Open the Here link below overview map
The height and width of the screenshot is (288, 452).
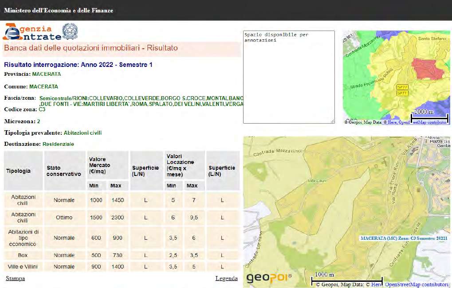[392, 122]
